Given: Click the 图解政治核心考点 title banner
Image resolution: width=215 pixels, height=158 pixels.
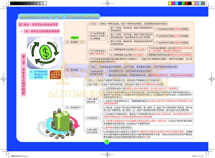Looking at the screenshot, I should point(59,16).
